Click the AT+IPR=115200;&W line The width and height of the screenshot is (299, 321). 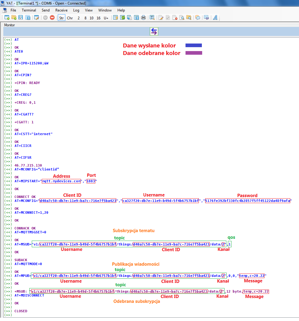(31, 63)
